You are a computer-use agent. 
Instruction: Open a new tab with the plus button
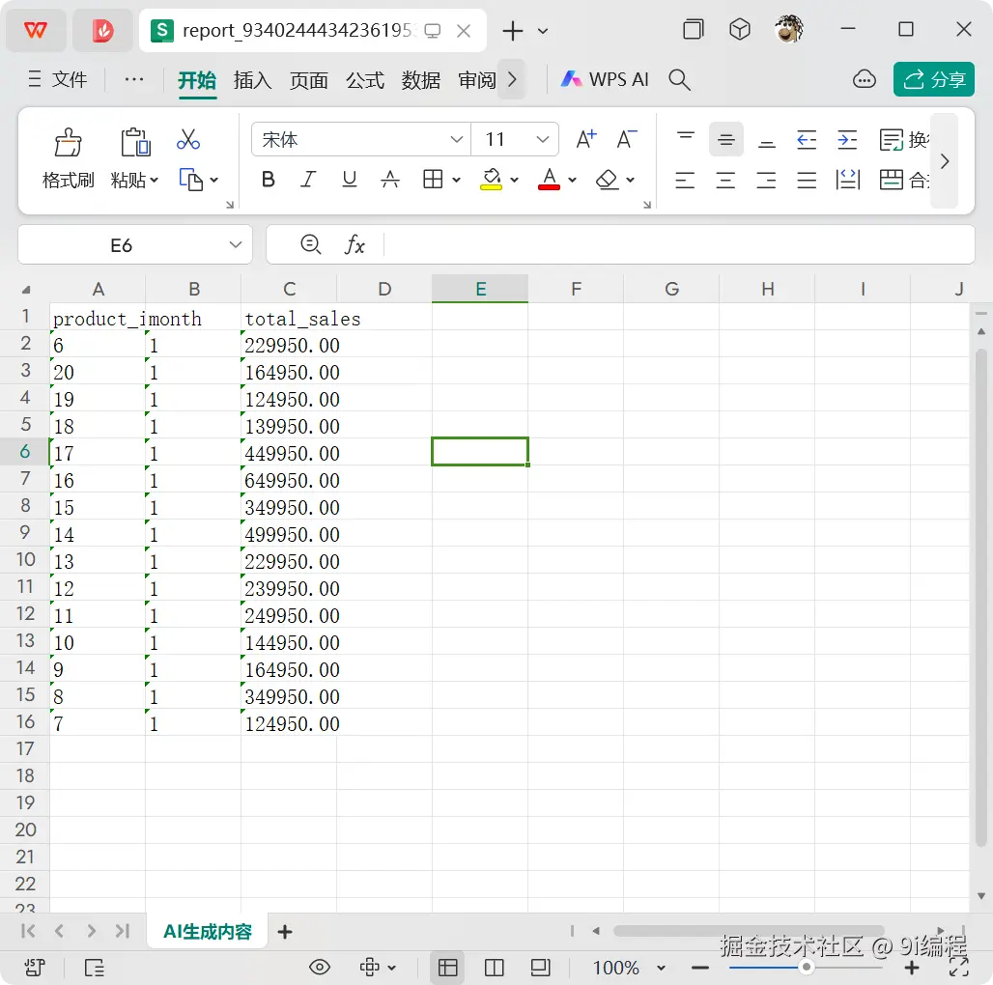tap(512, 30)
